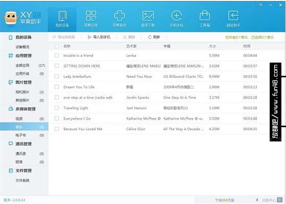Check the box for Dream You To Life
Viewport: 286px width, 204px height.
pyautogui.click(x=57, y=87)
